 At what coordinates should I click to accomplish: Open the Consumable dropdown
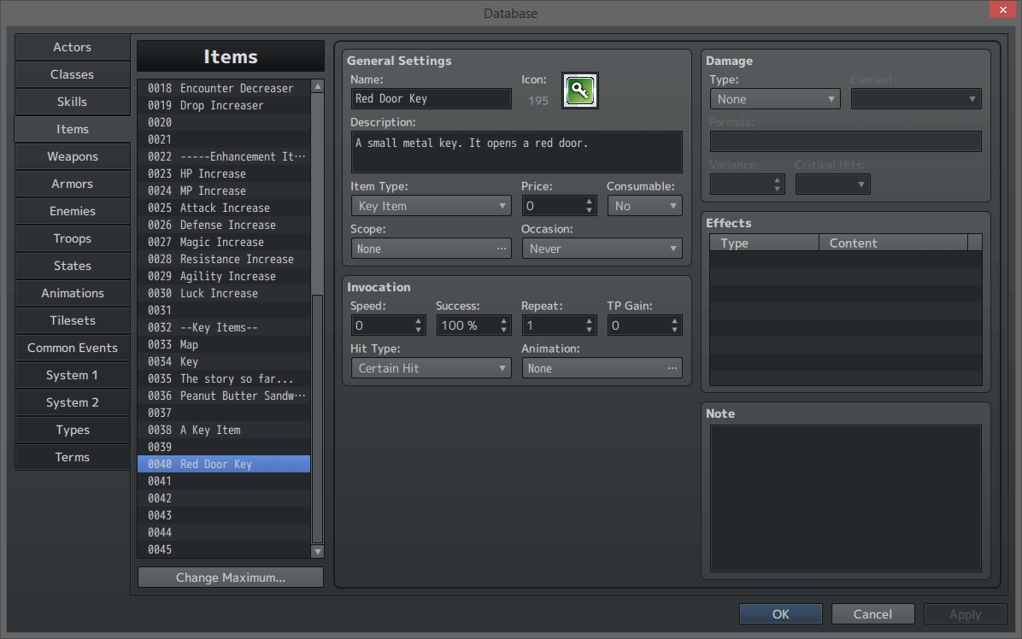[644, 206]
